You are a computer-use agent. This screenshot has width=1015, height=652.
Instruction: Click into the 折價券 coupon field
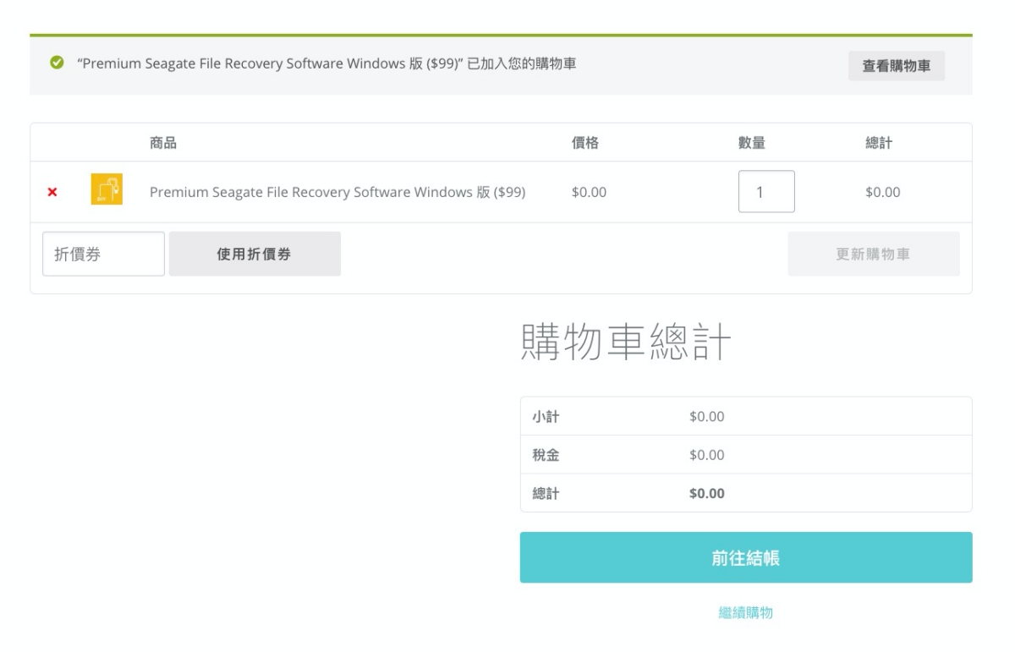click(103, 254)
